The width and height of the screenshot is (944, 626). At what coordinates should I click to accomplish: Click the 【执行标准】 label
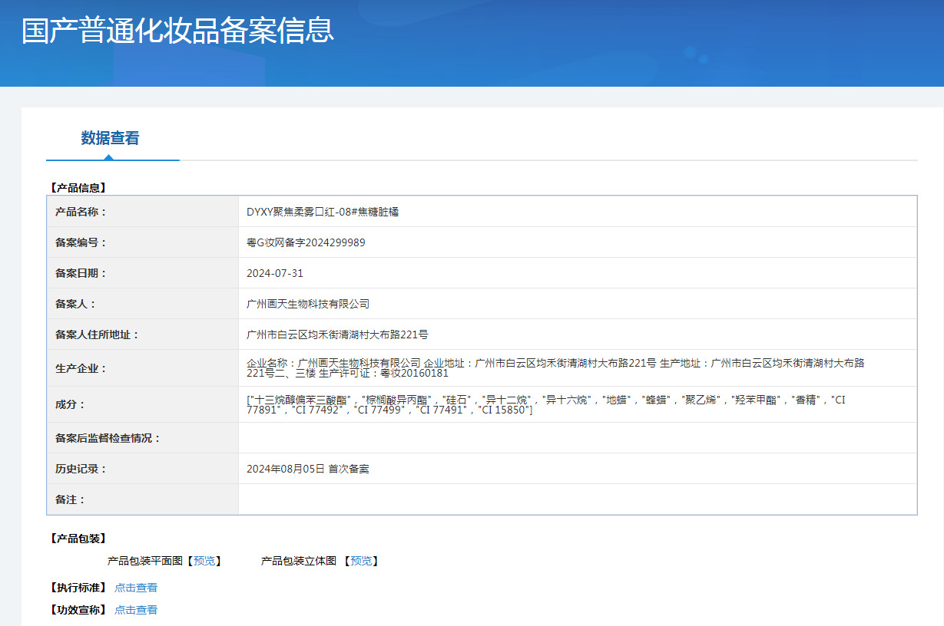[78, 588]
